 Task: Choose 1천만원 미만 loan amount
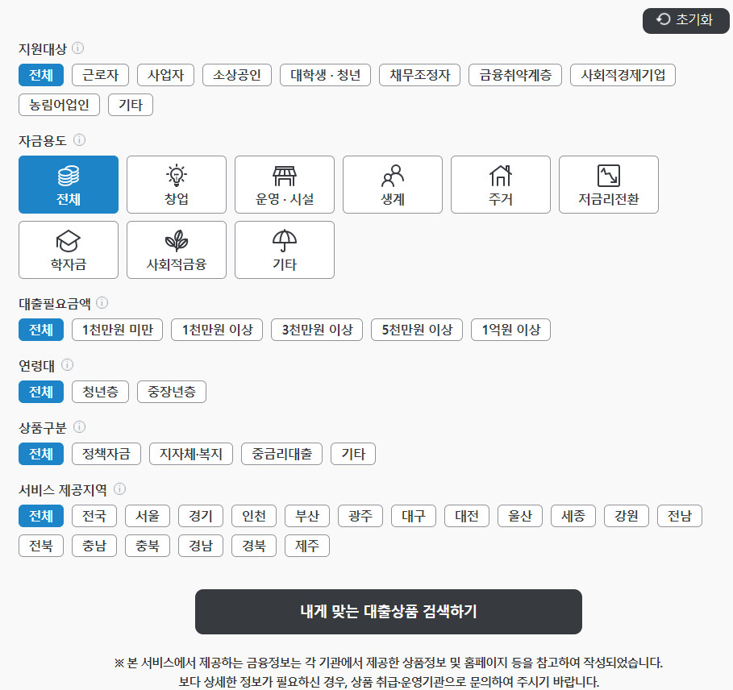[118, 330]
